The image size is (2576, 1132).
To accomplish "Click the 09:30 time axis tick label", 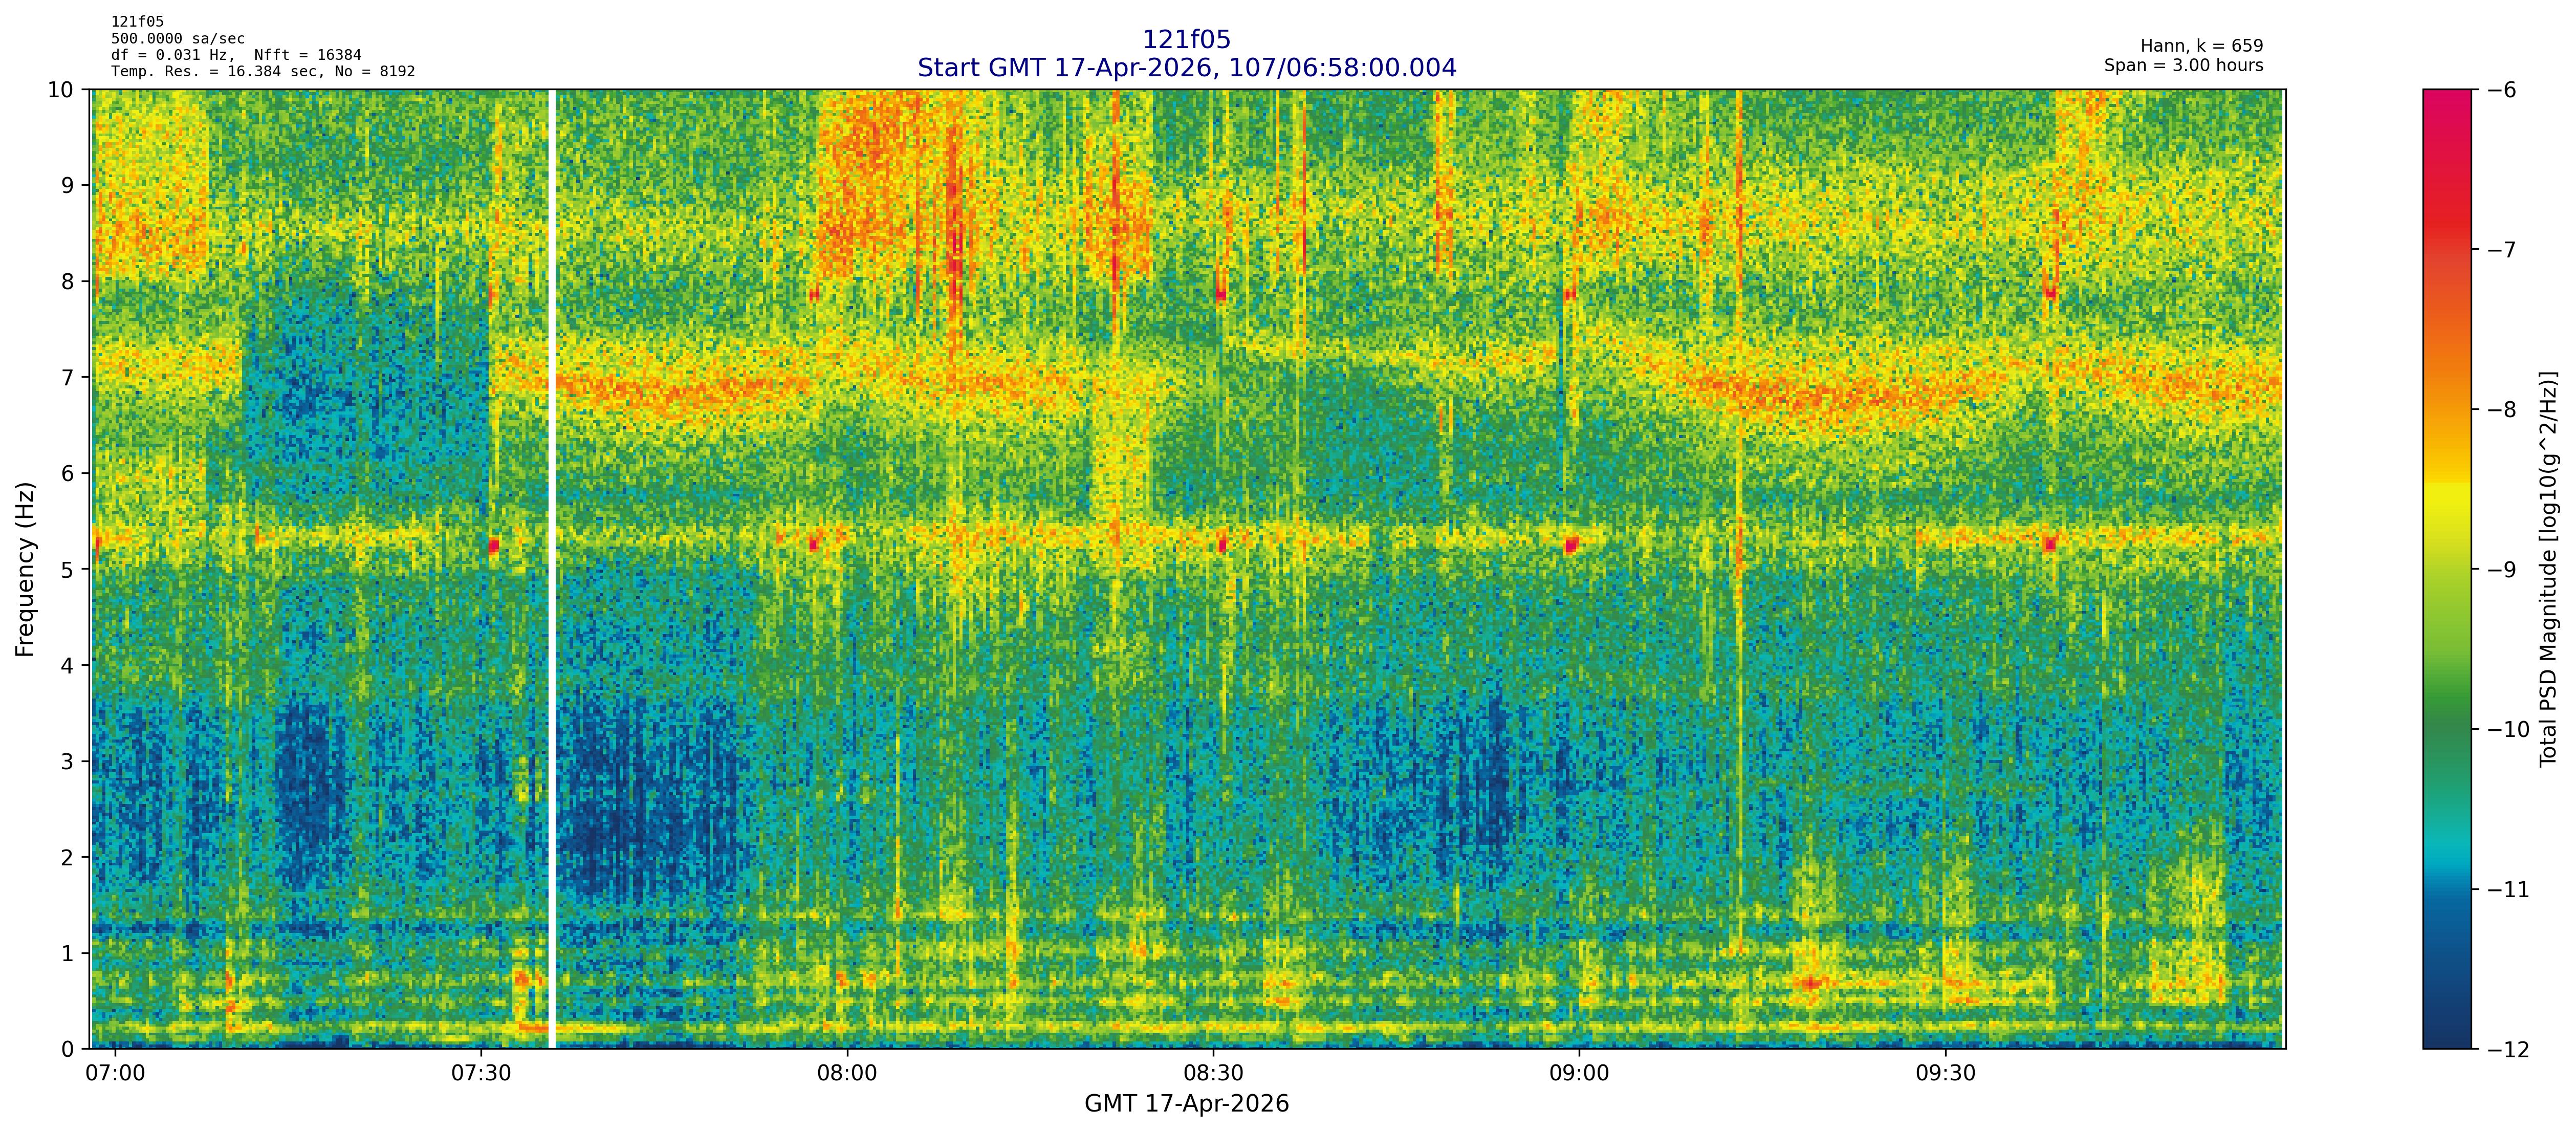I will (1945, 1074).
